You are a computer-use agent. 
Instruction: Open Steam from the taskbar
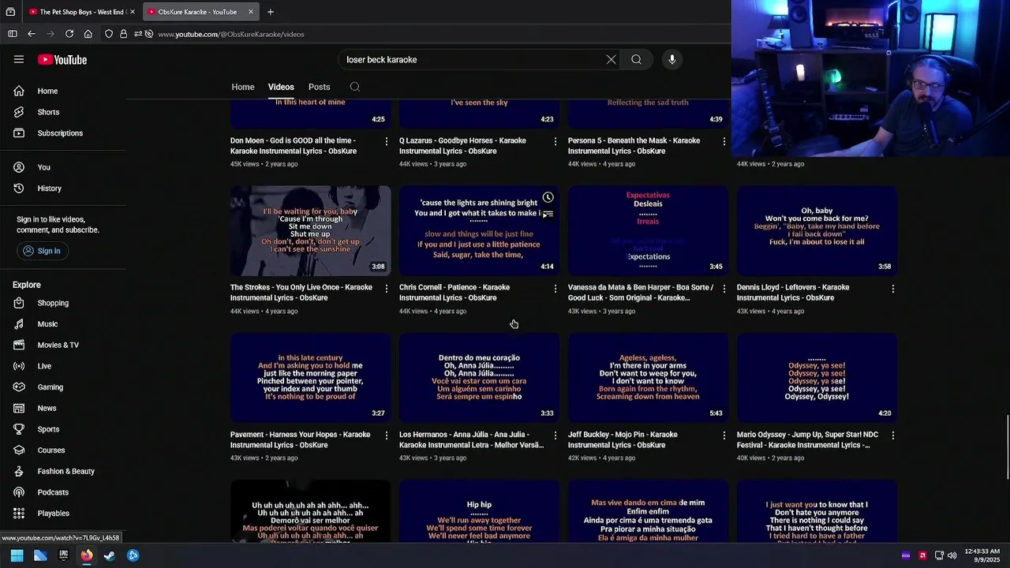tap(110, 555)
